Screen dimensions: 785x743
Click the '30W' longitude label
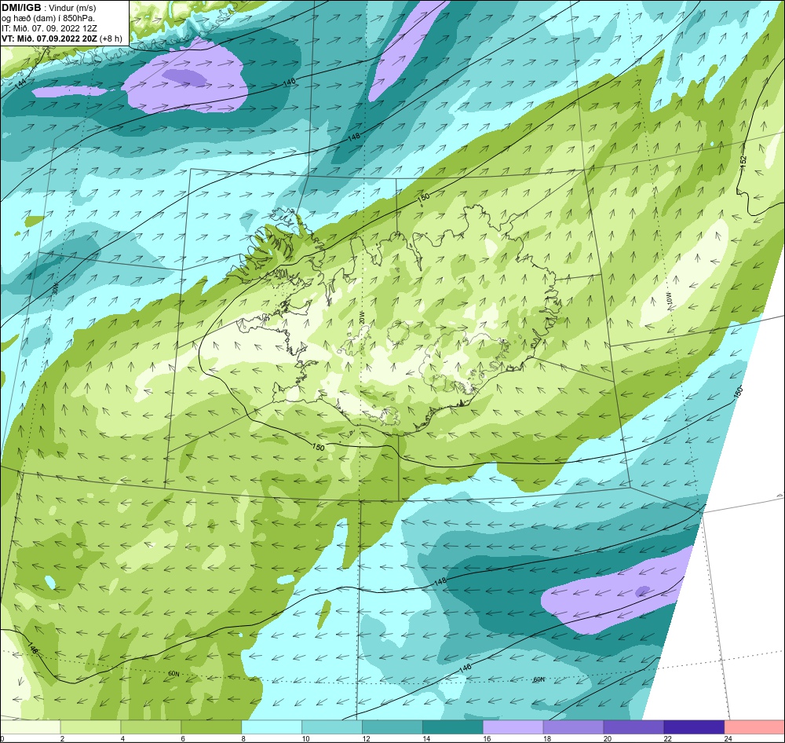(x=56, y=289)
